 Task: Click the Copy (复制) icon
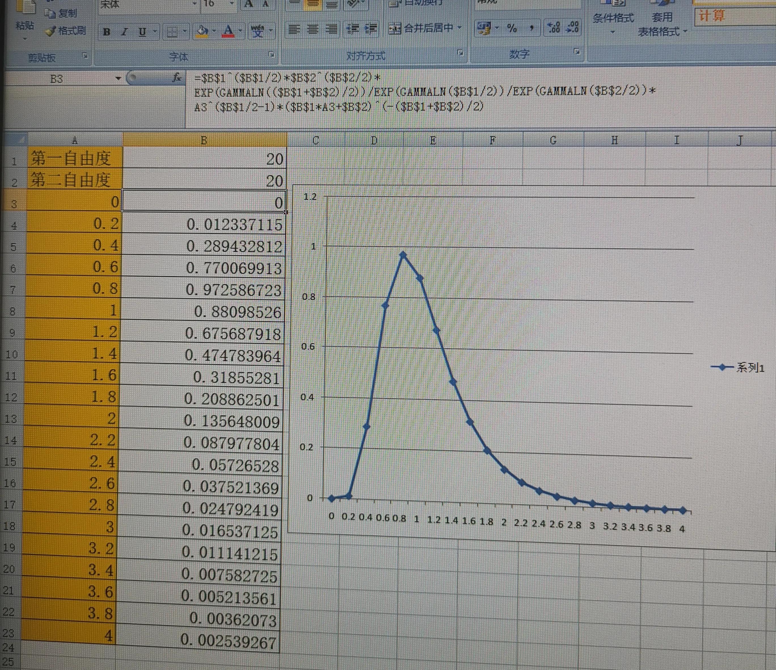50,14
